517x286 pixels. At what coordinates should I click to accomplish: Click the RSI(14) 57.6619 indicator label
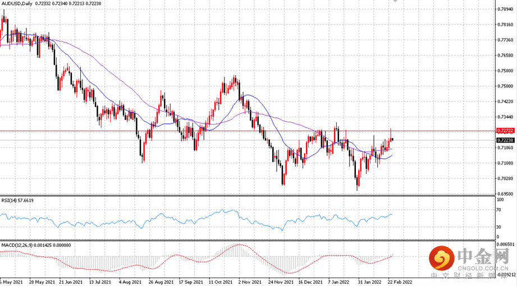click(x=17, y=200)
